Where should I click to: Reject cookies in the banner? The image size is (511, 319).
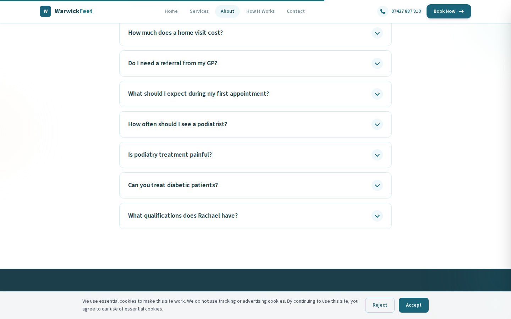(x=379, y=305)
